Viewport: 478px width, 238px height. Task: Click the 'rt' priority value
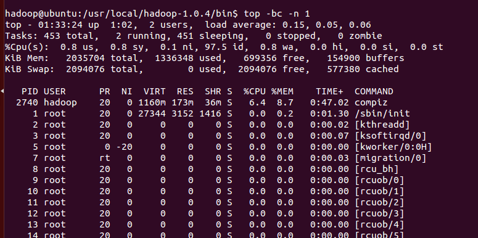(105, 158)
